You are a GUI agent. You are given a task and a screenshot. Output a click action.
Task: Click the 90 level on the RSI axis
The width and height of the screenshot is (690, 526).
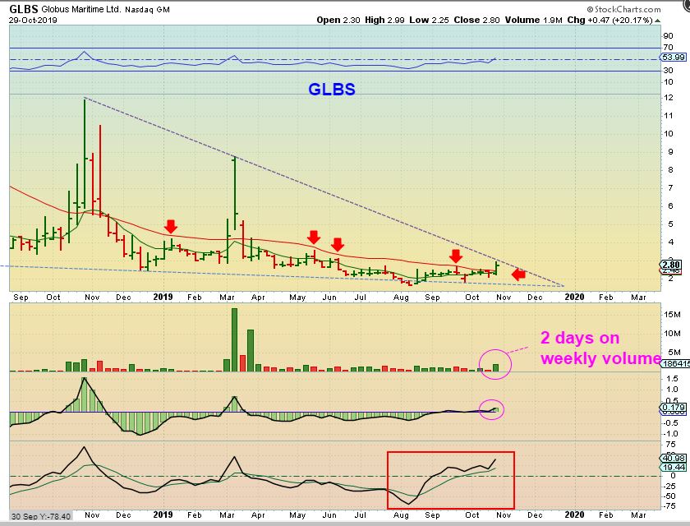click(x=668, y=36)
